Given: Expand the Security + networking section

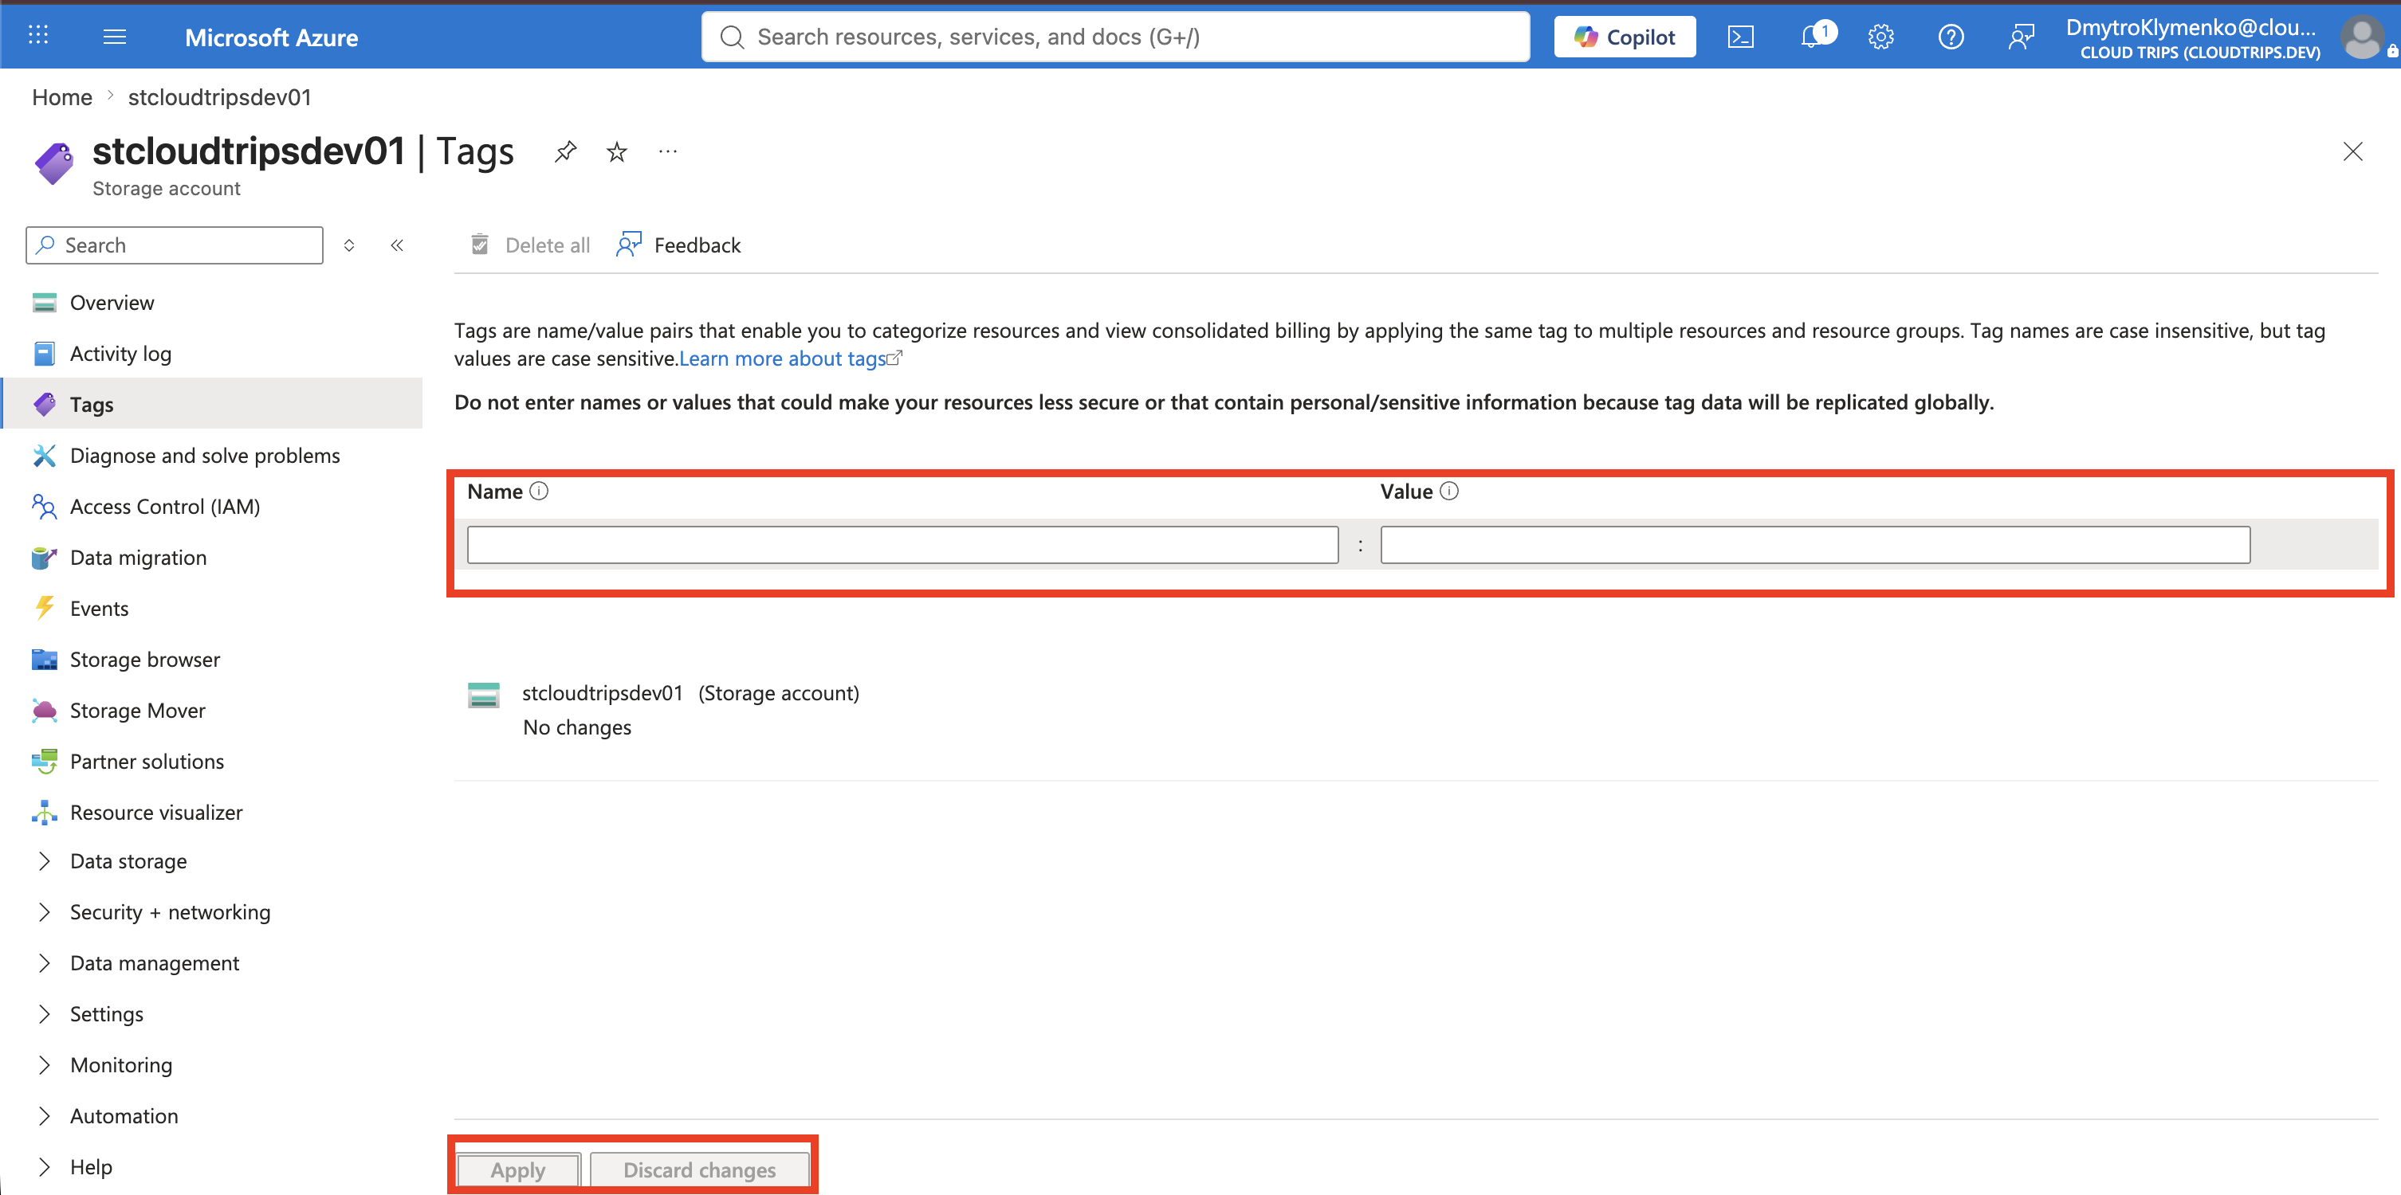Looking at the screenshot, I should pos(44,912).
